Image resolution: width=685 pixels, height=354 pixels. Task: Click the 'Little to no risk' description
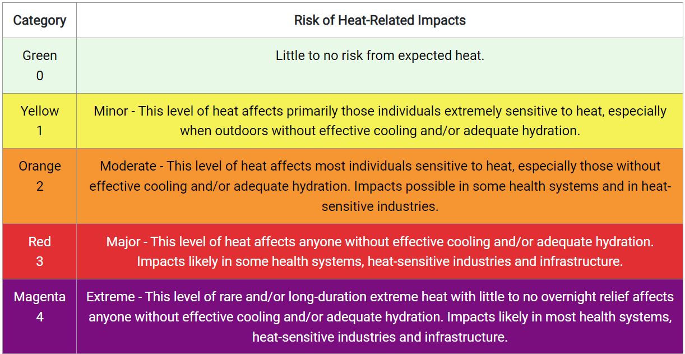pos(380,56)
